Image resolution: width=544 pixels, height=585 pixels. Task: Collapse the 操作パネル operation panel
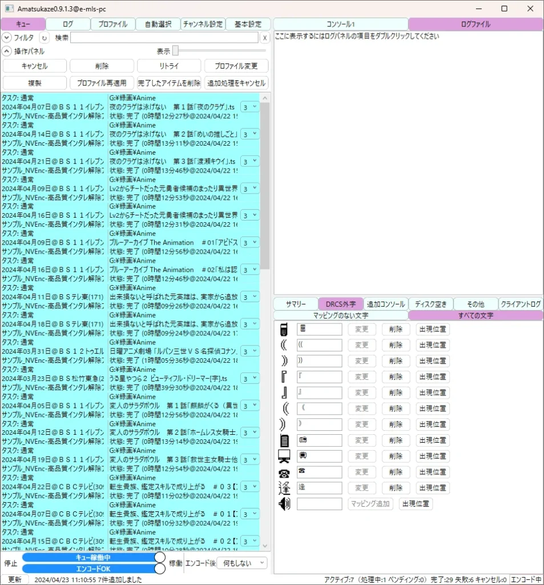6,51
